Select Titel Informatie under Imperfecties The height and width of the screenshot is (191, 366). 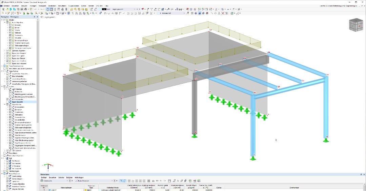point(18,76)
